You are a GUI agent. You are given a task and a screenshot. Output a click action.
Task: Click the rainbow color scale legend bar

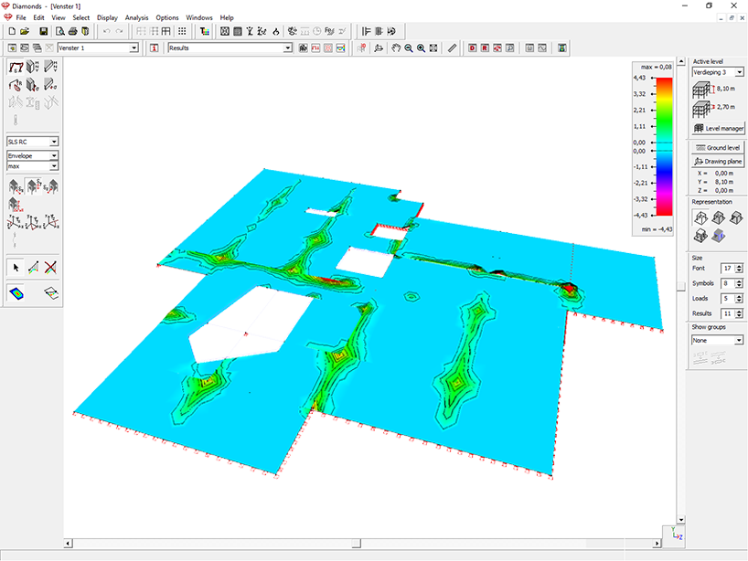click(665, 146)
